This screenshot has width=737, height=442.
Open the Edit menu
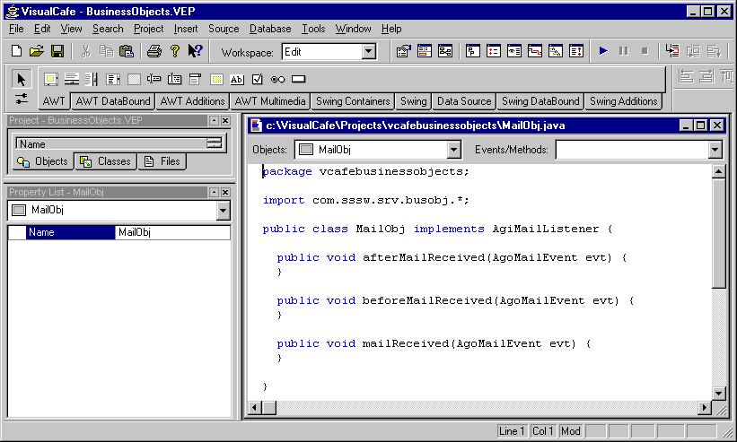[x=42, y=29]
